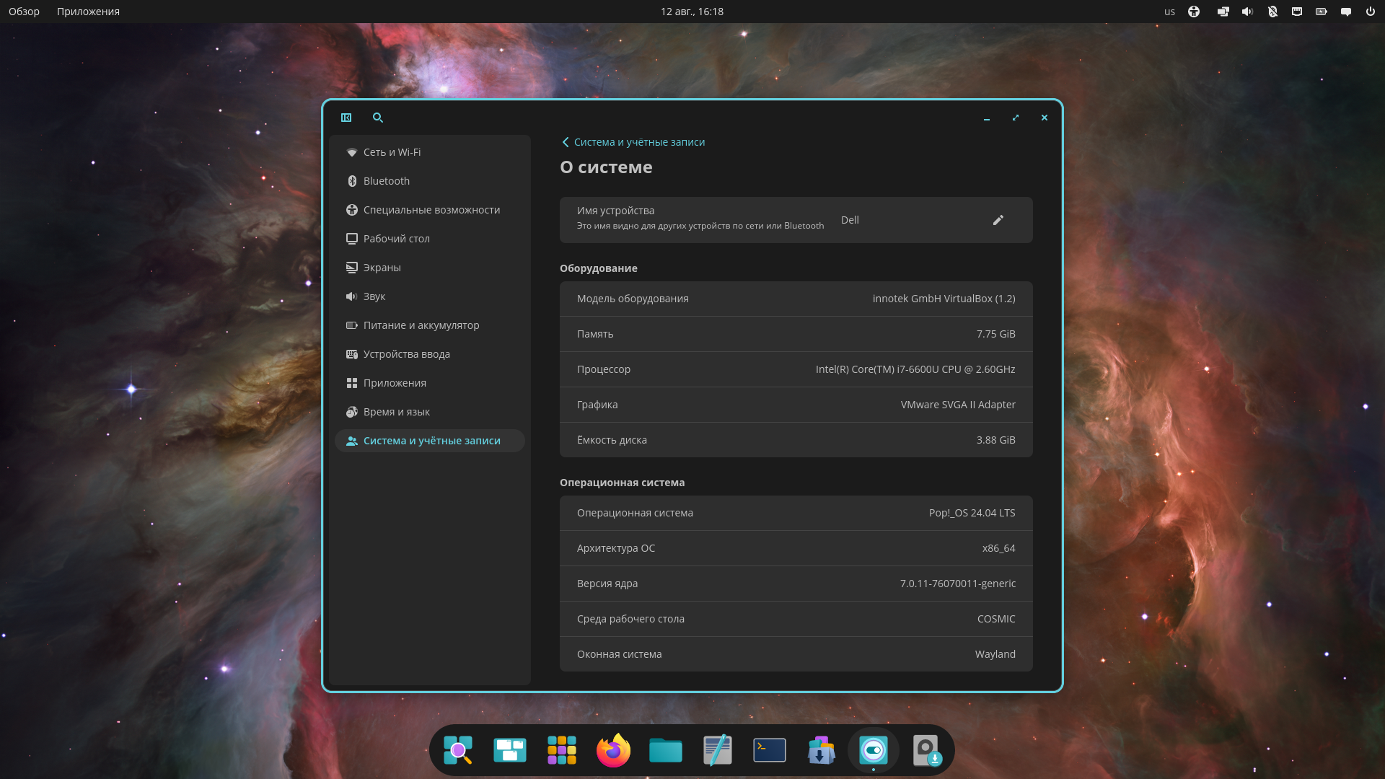Open the workspaces overview from the dock
The width and height of the screenshot is (1385, 779).
click(x=510, y=750)
